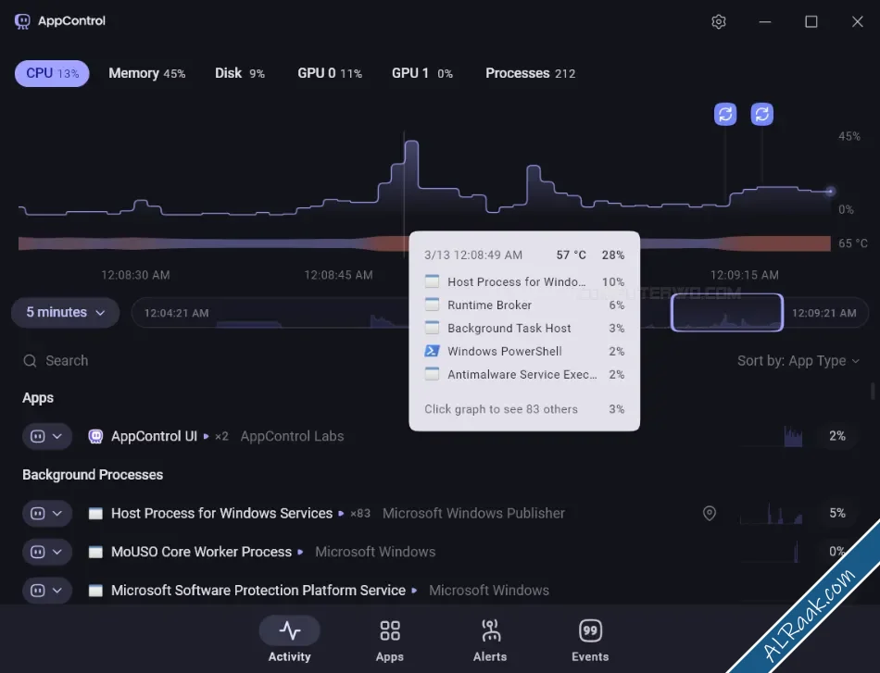
Task: Open the Sort by: App Type dropdown
Action: [x=798, y=361]
